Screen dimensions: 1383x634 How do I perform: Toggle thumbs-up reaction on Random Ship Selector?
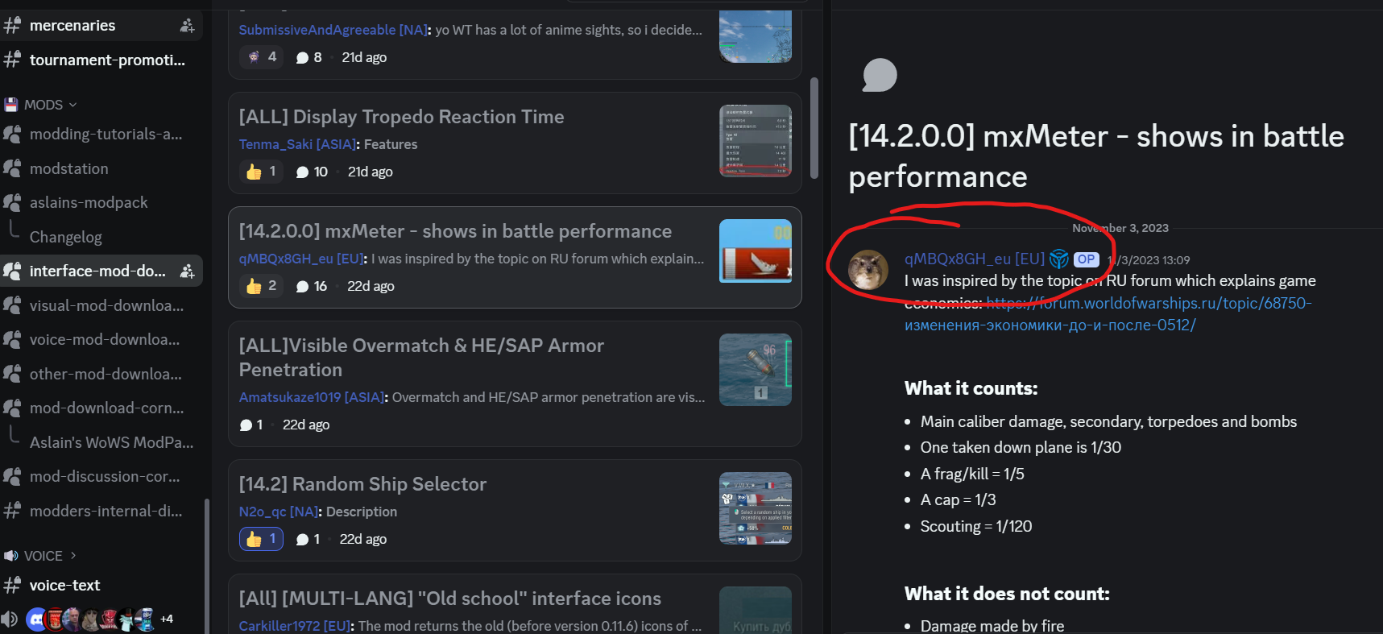pos(261,539)
